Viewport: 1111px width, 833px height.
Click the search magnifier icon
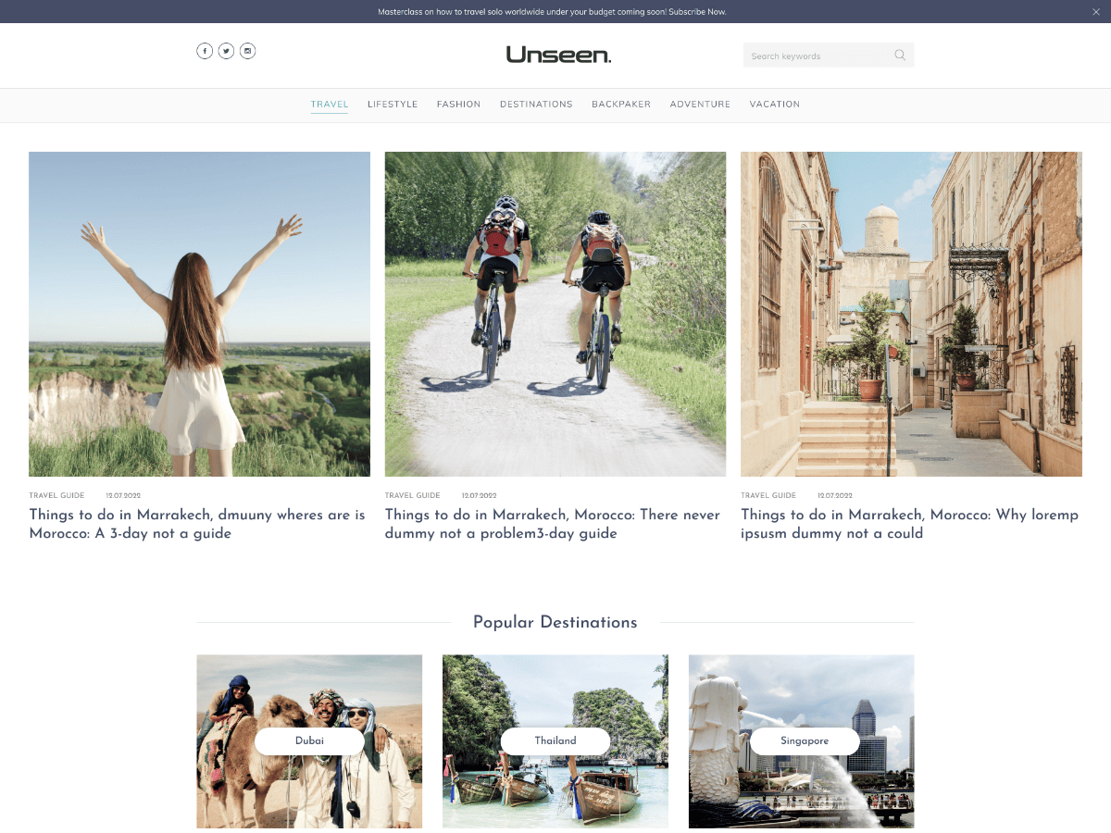(x=899, y=56)
